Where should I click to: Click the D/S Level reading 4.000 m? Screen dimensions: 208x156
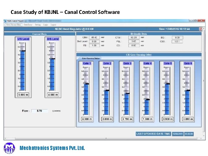click(53, 95)
